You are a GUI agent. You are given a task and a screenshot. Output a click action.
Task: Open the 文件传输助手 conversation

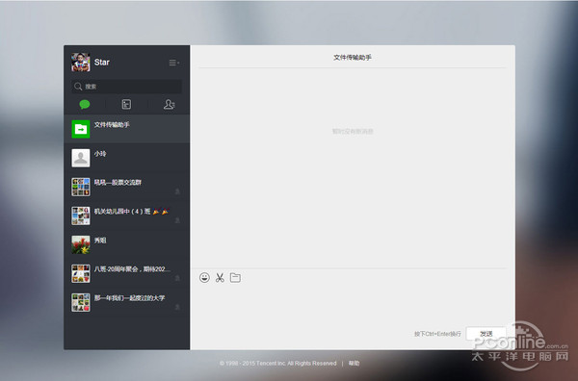pyautogui.click(x=127, y=129)
